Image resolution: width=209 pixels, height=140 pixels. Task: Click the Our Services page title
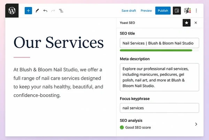(59, 42)
